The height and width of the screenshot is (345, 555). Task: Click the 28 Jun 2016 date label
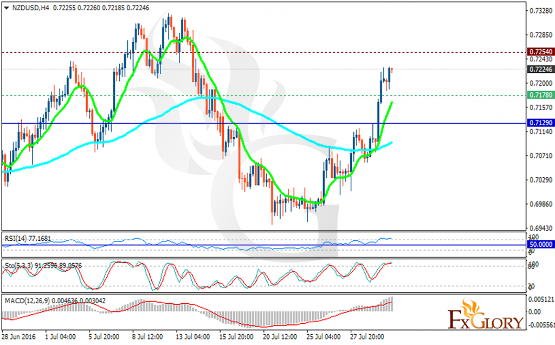(x=19, y=336)
